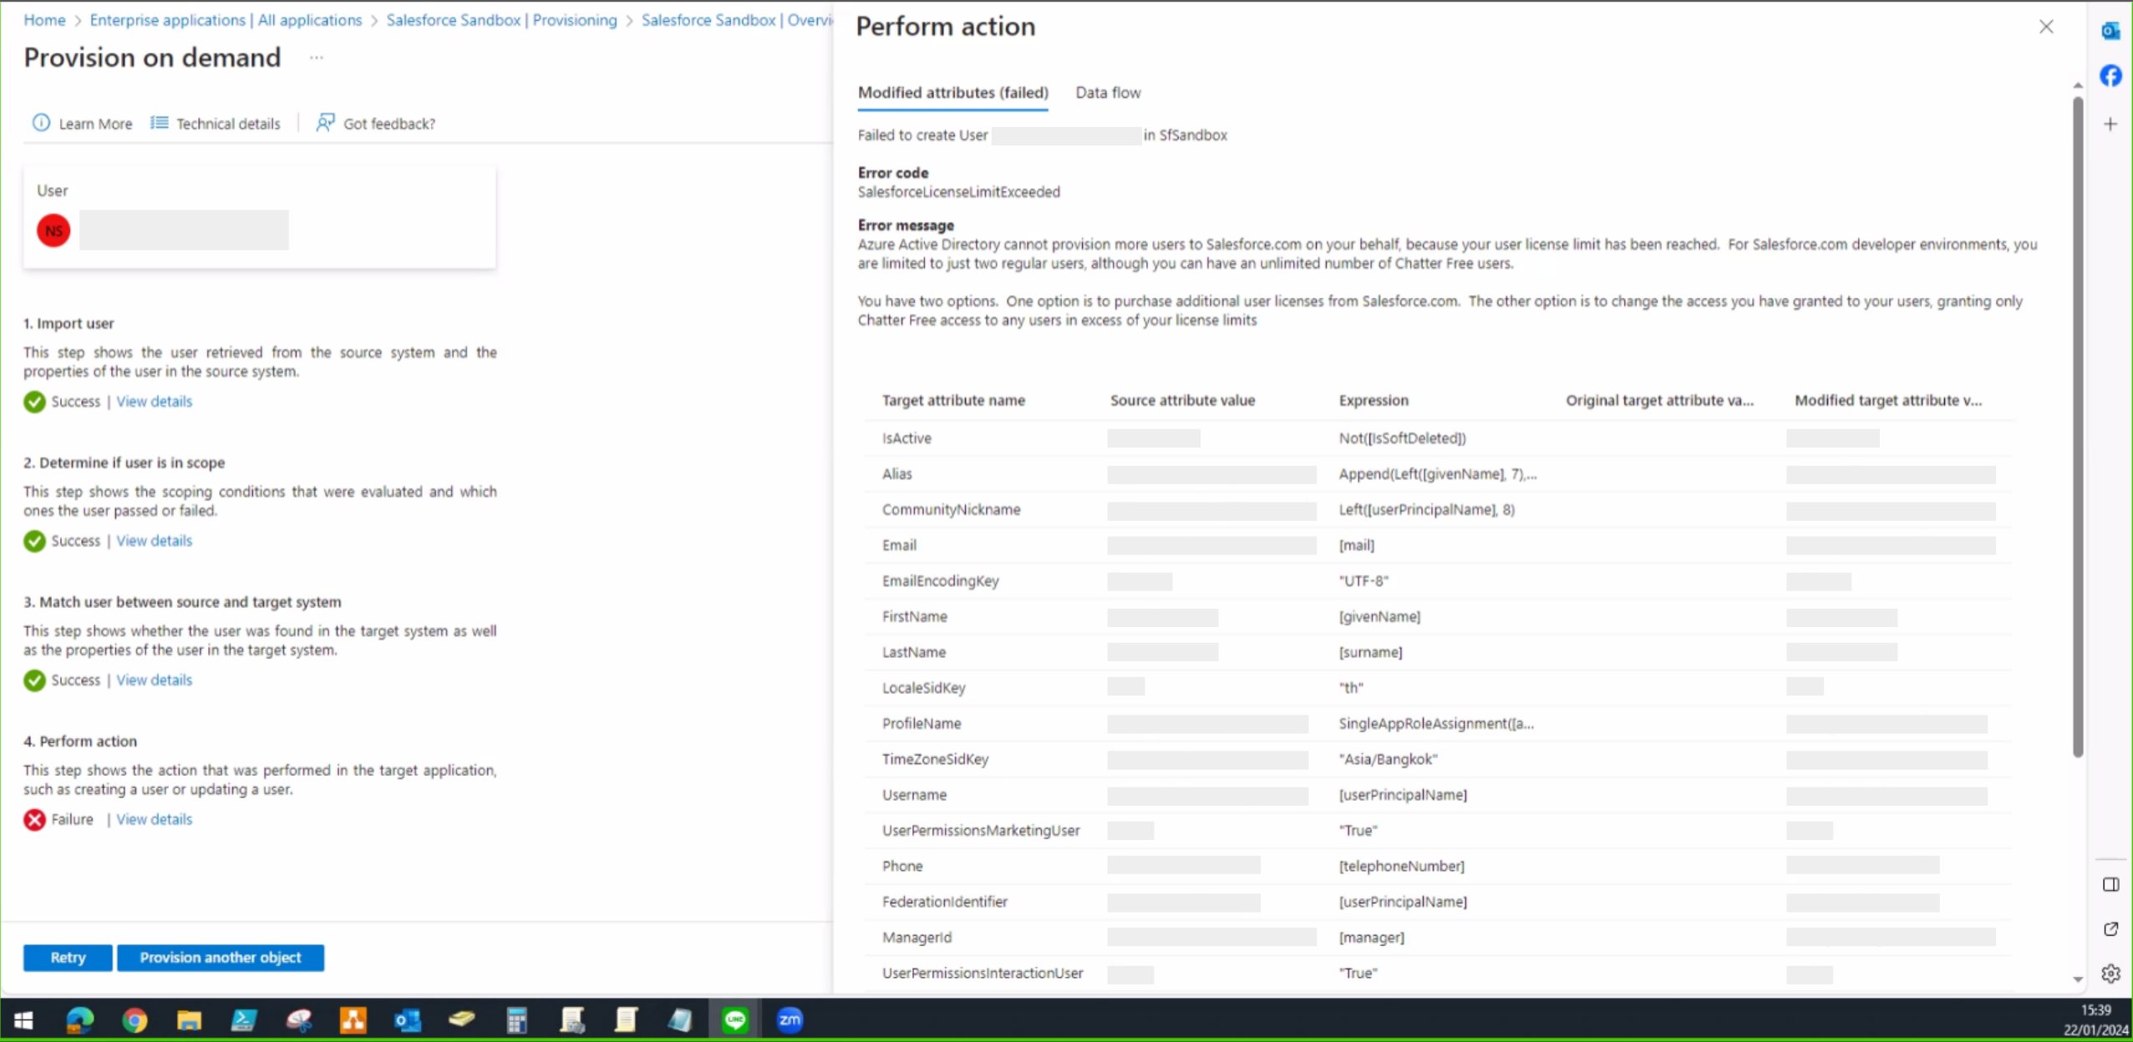2133x1042 pixels.
Task: Select the Modified attributes (failed) tab
Action: [x=952, y=93]
